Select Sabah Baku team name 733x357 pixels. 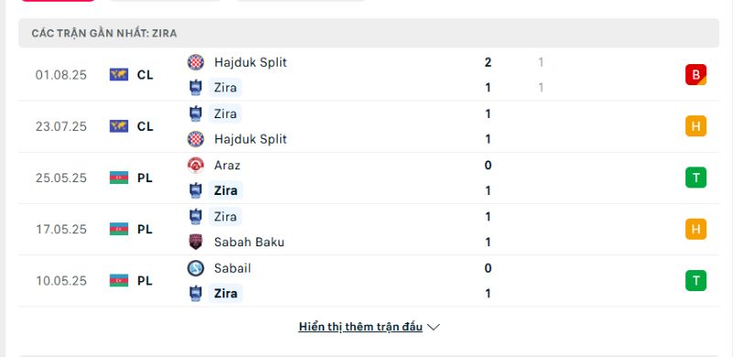249,242
